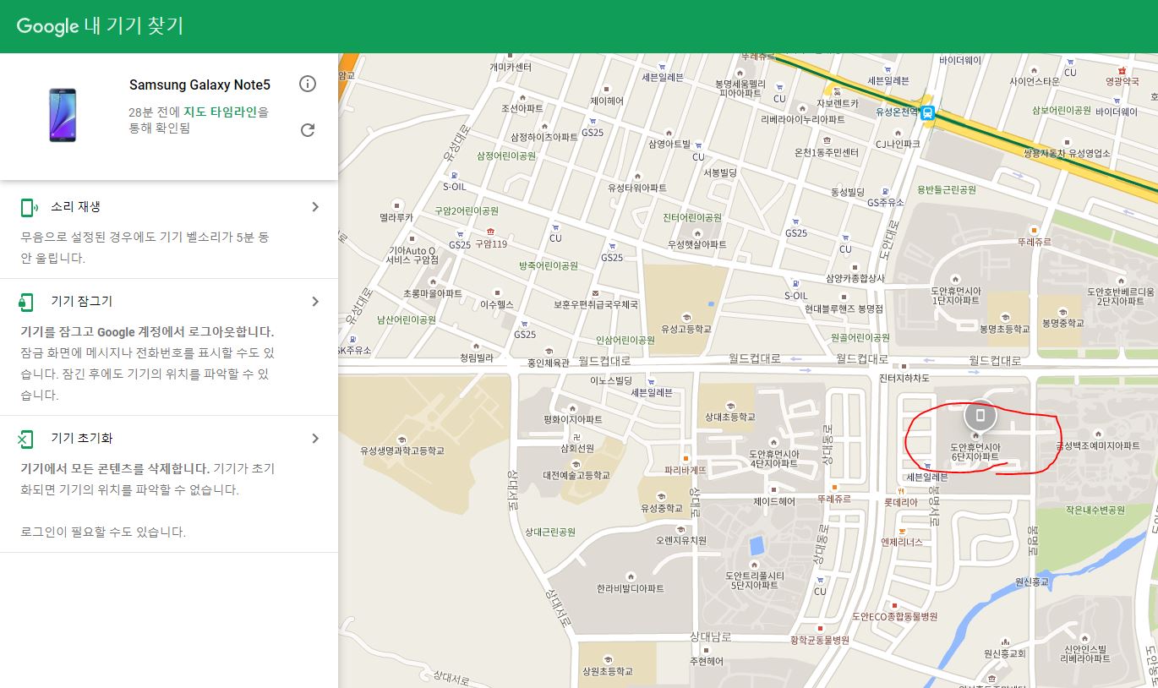Click the 도안휴먼시아 4단지아파트 label
The width and height of the screenshot is (1158, 688).
[x=773, y=458]
